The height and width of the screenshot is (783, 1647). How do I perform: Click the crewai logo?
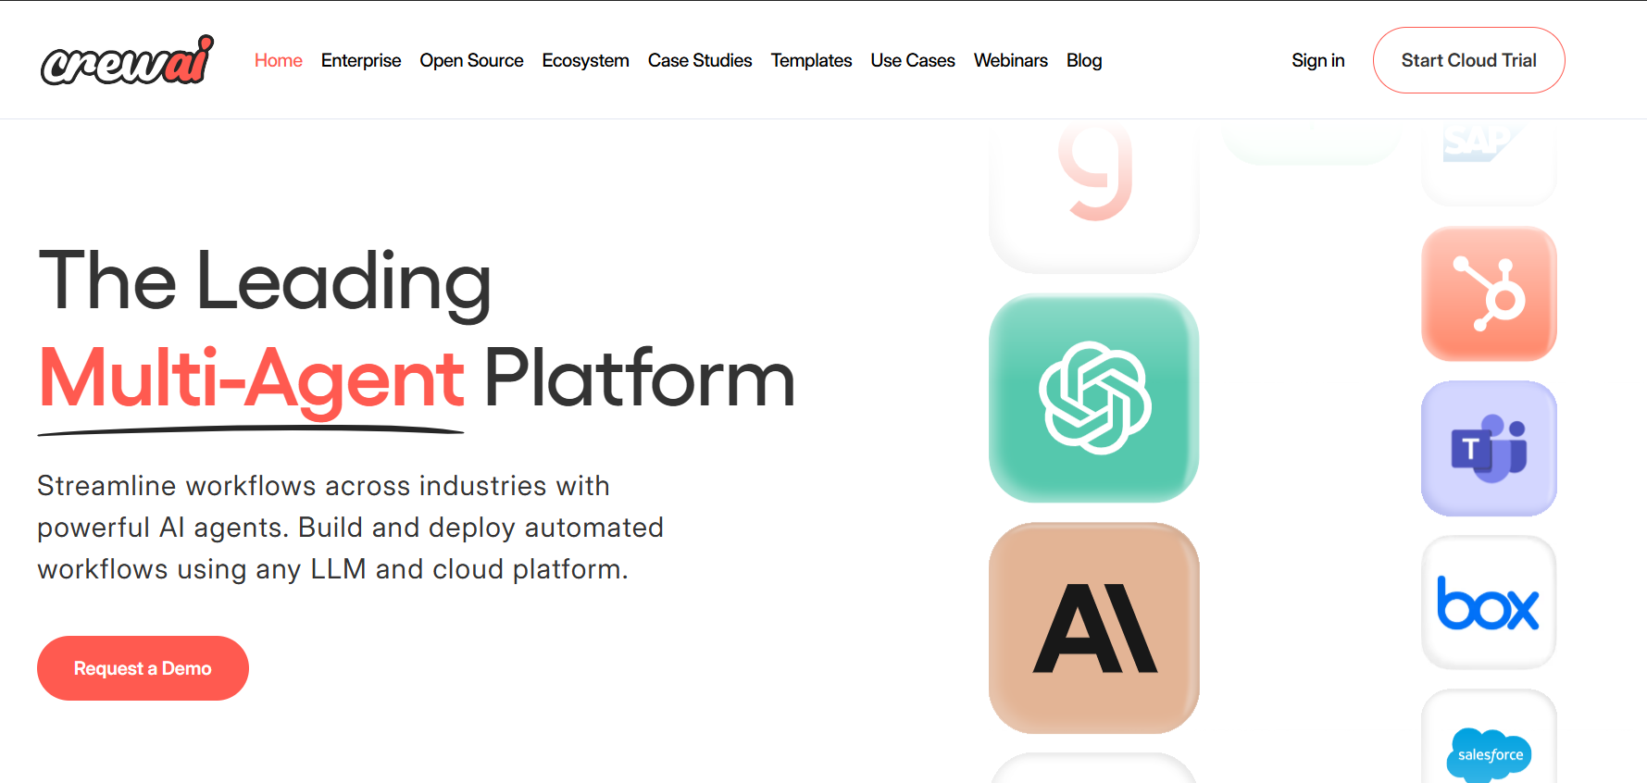tap(128, 60)
